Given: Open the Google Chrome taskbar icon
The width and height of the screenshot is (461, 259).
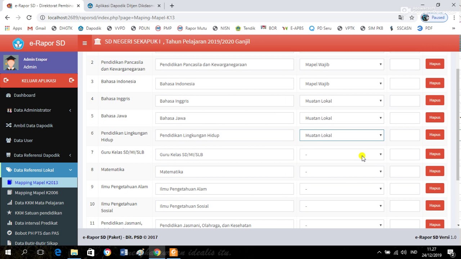Looking at the screenshot, I should [x=157, y=252].
